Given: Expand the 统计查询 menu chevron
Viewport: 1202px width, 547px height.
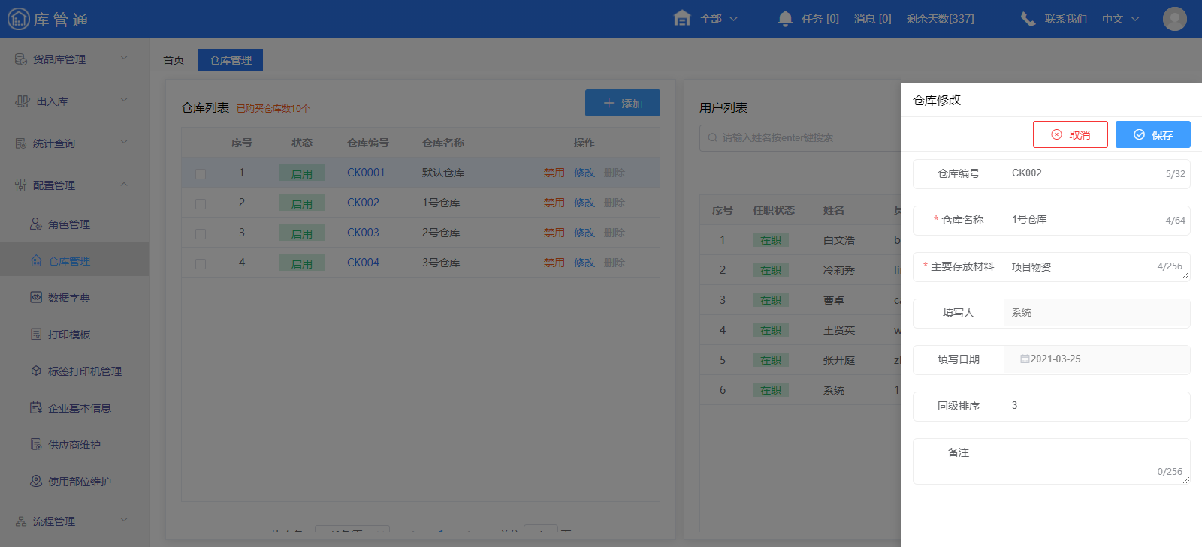Looking at the screenshot, I should pyautogui.click(x=124, y=142).
